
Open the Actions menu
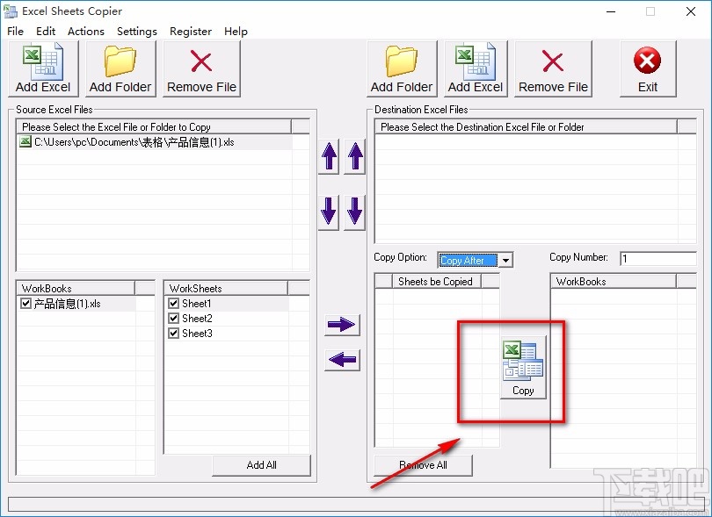(x=86, y=31)
